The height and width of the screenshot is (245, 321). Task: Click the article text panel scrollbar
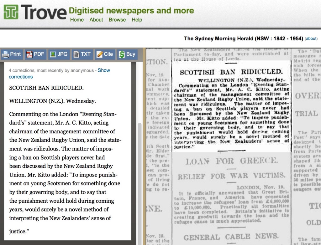[x=140, y=182]
